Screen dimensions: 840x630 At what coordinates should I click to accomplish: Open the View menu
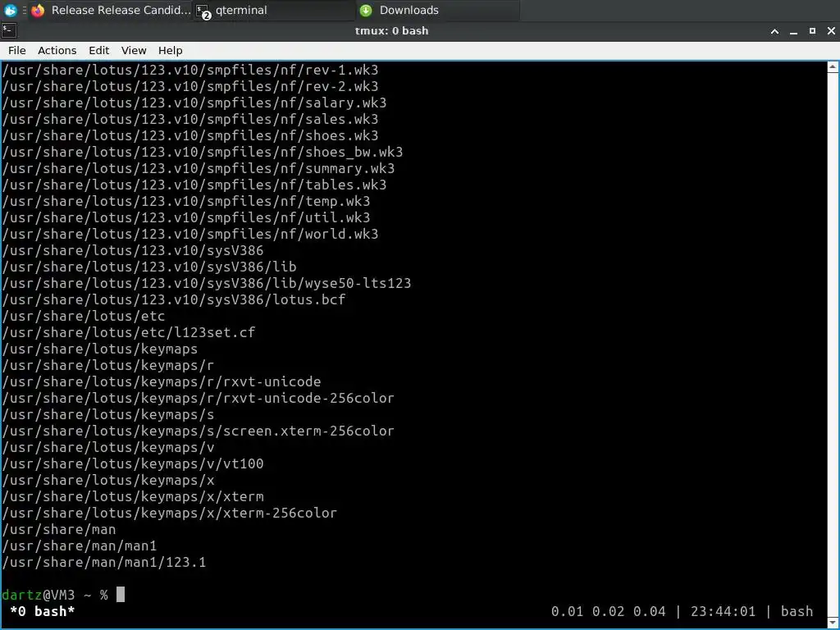click(134, 50)
